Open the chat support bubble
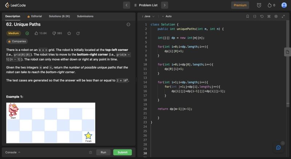 pos(278,147)
